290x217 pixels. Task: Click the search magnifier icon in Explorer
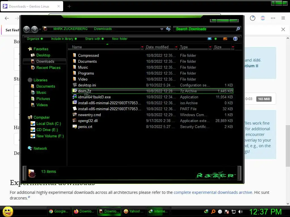[x=238, y=29]
